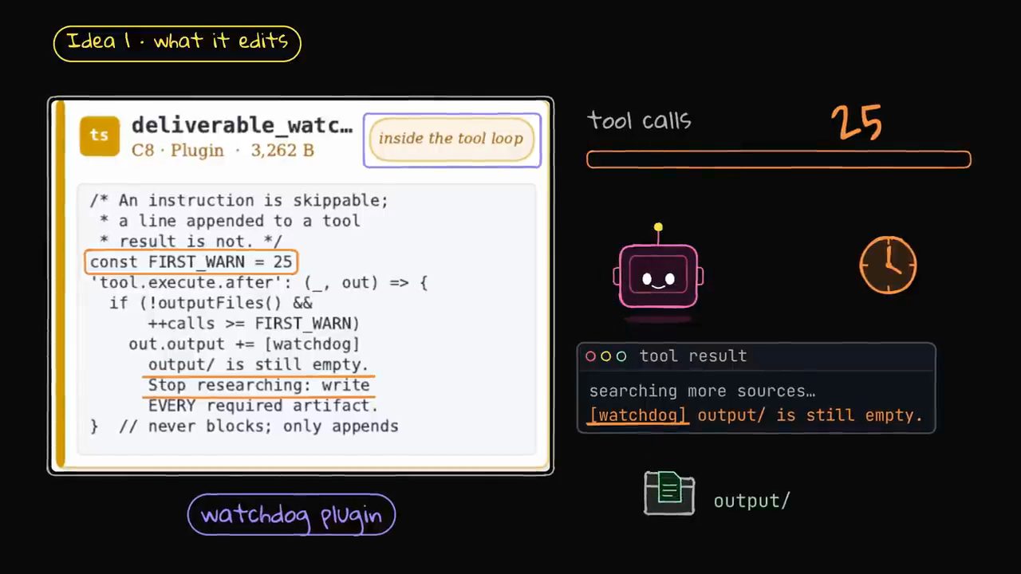Click the "'tool.execute.after': (_, out) => {" line
Image resolution: width=1021 pixels, height=574 pixels.
(258, 283)
